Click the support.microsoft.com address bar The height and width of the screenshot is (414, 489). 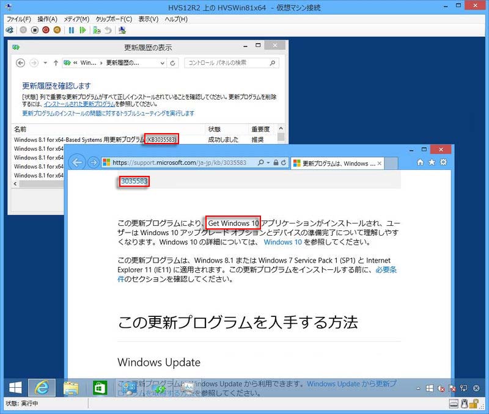click(x=179, y=162)
